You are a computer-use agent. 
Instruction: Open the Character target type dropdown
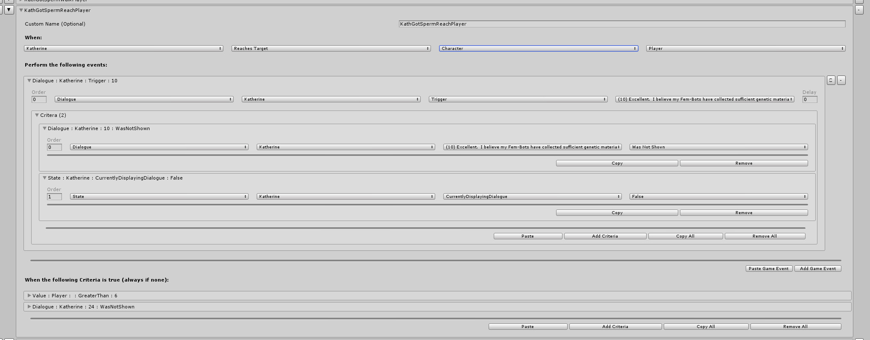[538, 49]
